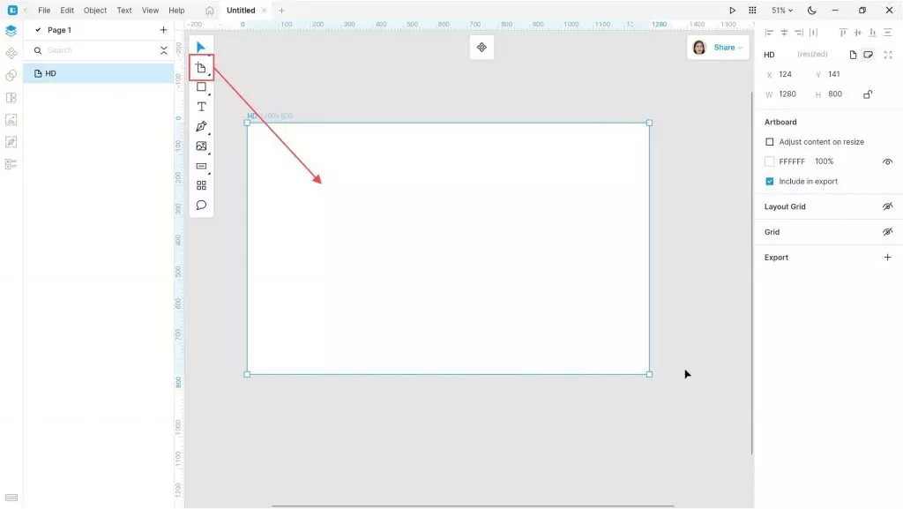Distribute selection vertically

pyautogui.click(x=887, y=33)
